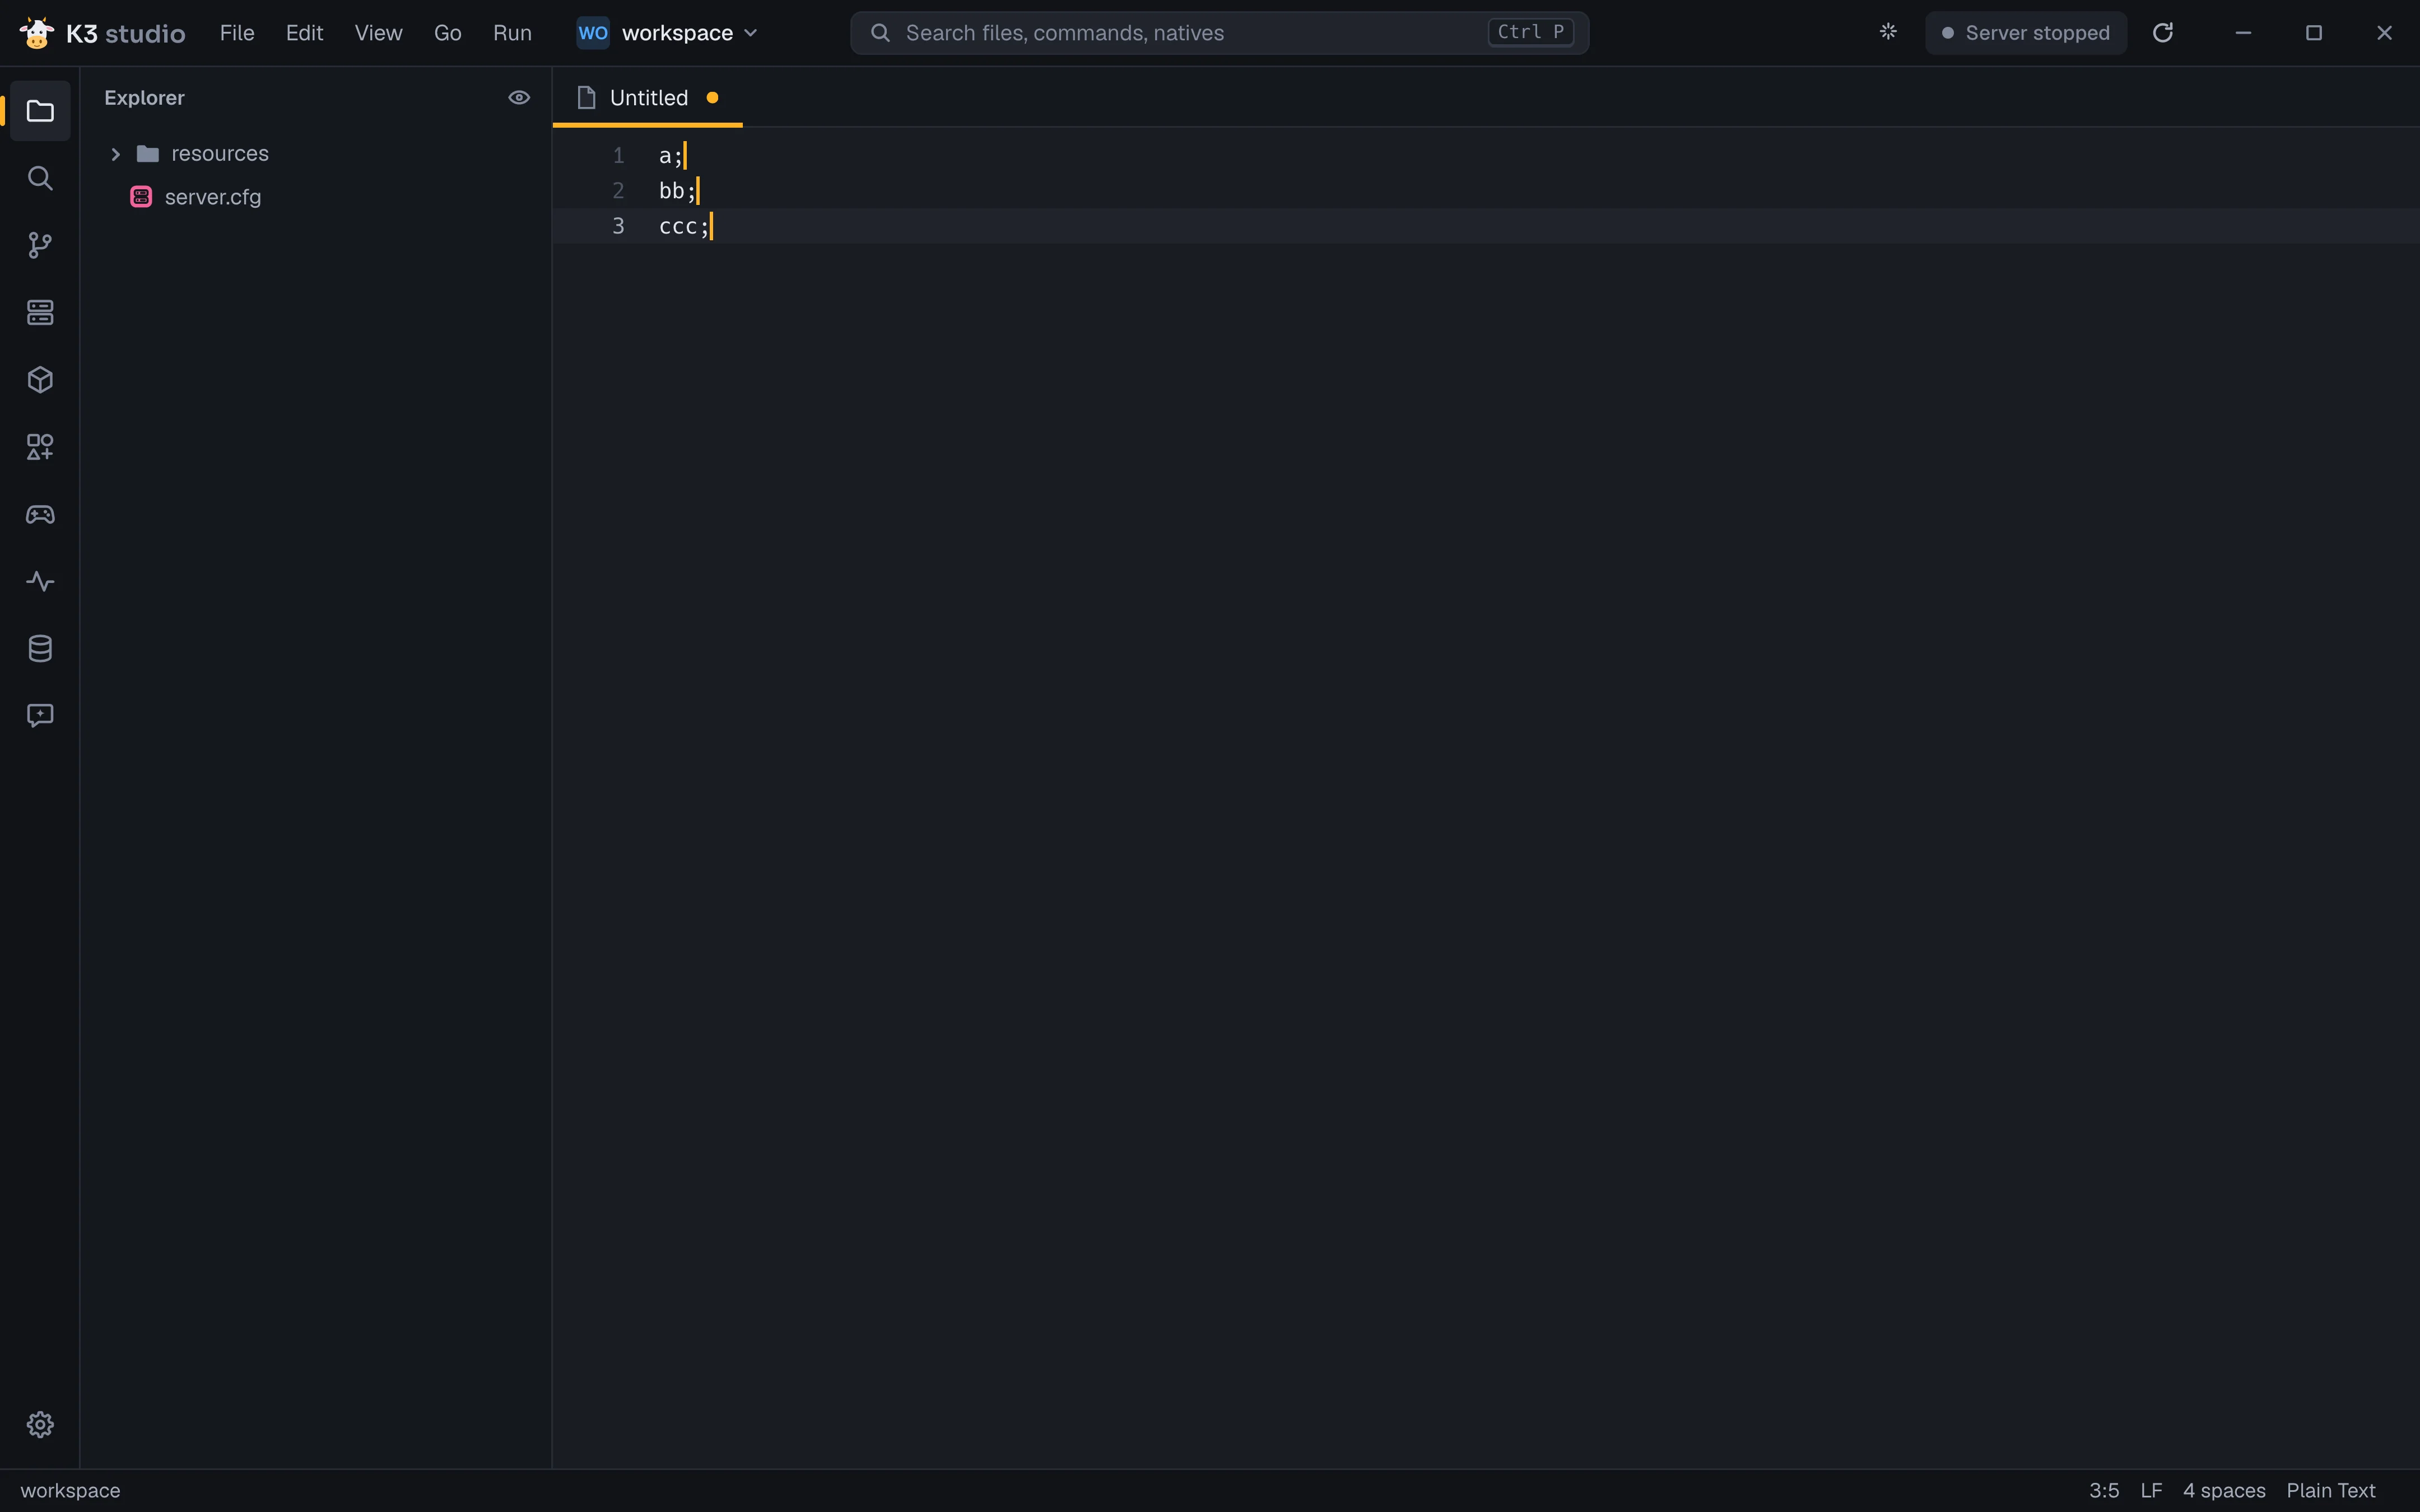
Task: Open the extensions shapes icon in sidebar
Action: click(40, 447)
